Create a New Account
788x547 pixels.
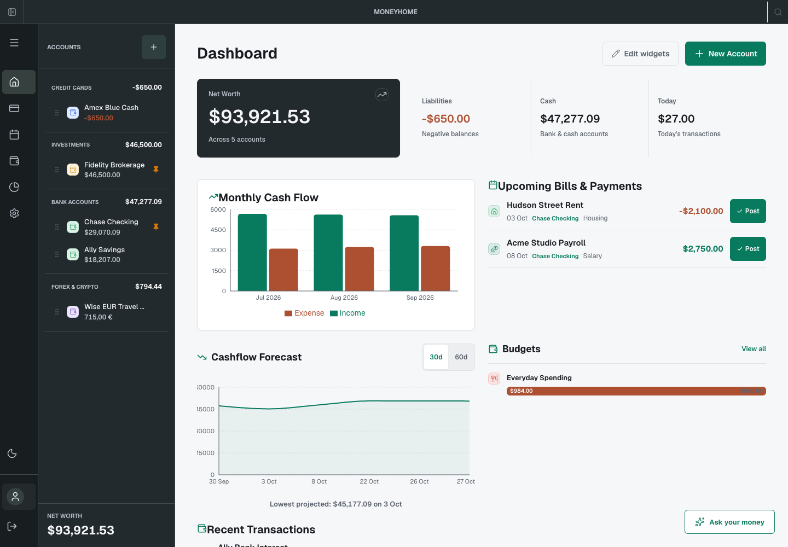click(x=726, y=54)
